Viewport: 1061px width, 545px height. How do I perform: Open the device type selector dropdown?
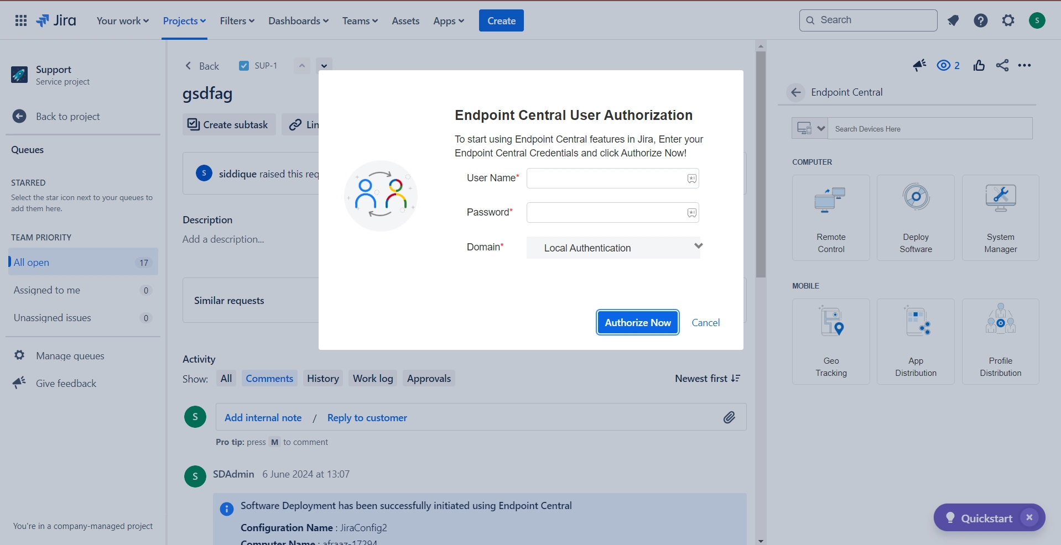coord(810,128)
